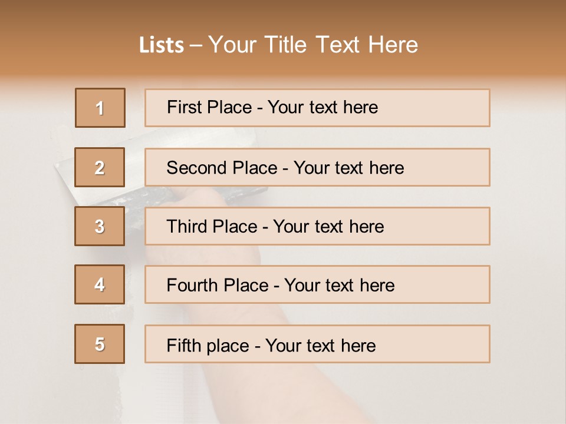Select the Third Place text box
The image size is (566, 424).
point(317,227)
